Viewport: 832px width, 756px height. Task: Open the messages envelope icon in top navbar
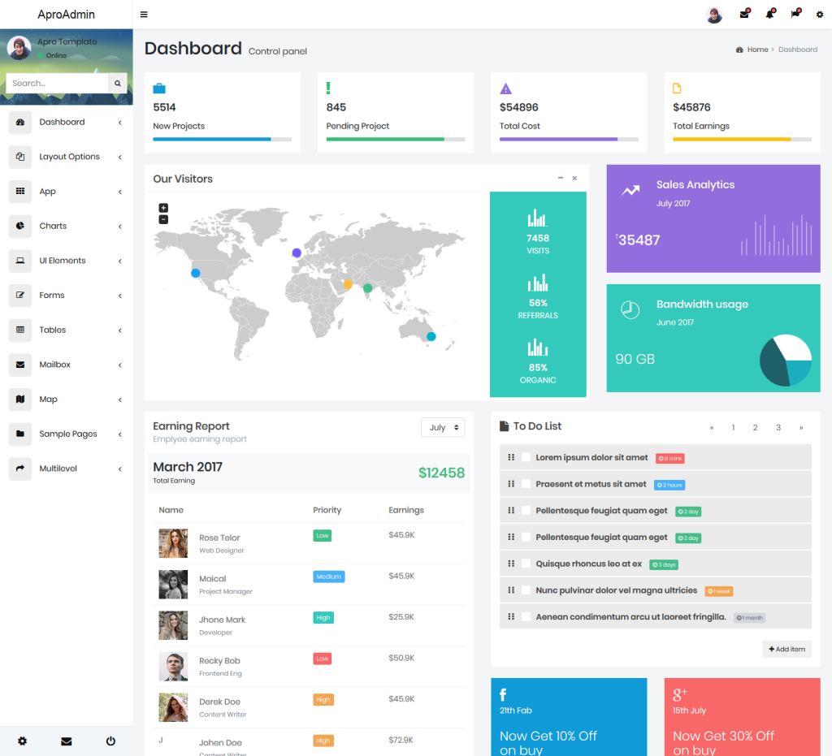(744, 15)
